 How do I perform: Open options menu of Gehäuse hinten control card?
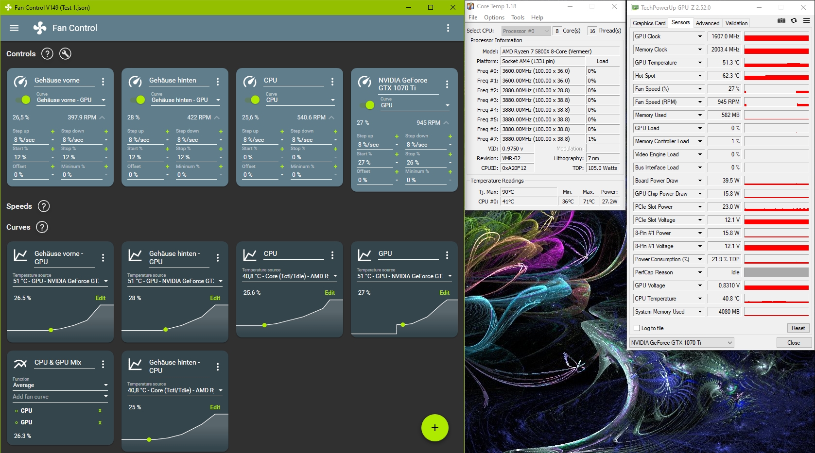coord(218,82)
